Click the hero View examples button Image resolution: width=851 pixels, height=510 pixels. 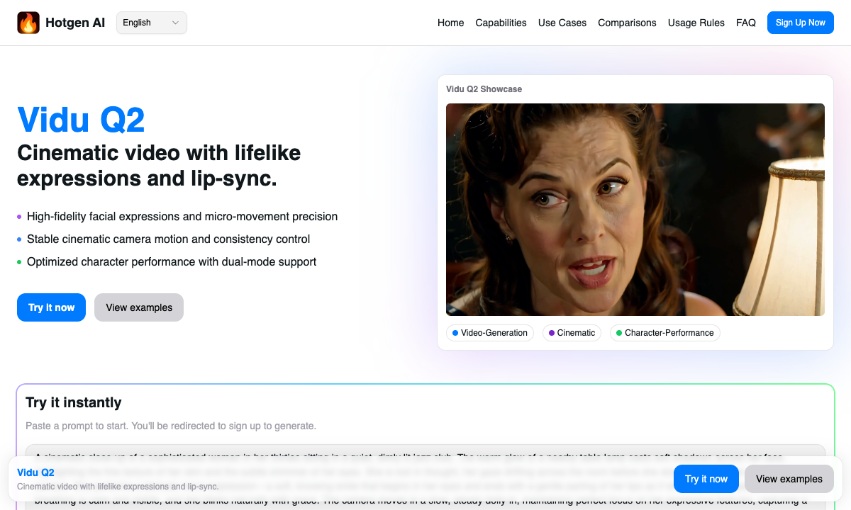pyautogui.click(x=139, y=307)
